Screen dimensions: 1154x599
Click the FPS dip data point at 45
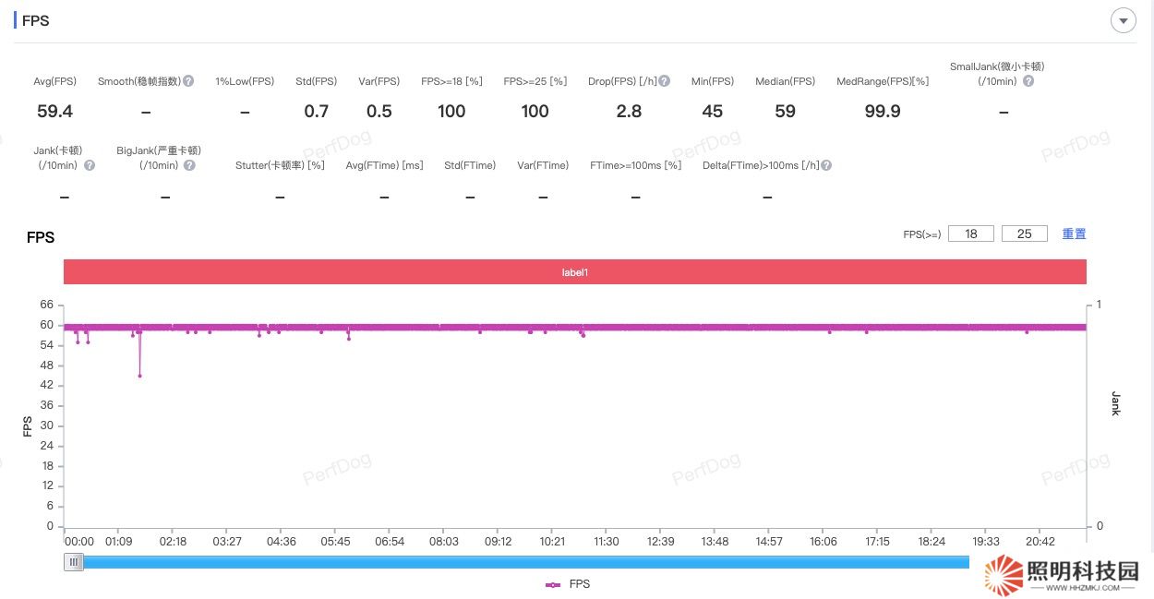pyautogui.click(x=139, y=376)
